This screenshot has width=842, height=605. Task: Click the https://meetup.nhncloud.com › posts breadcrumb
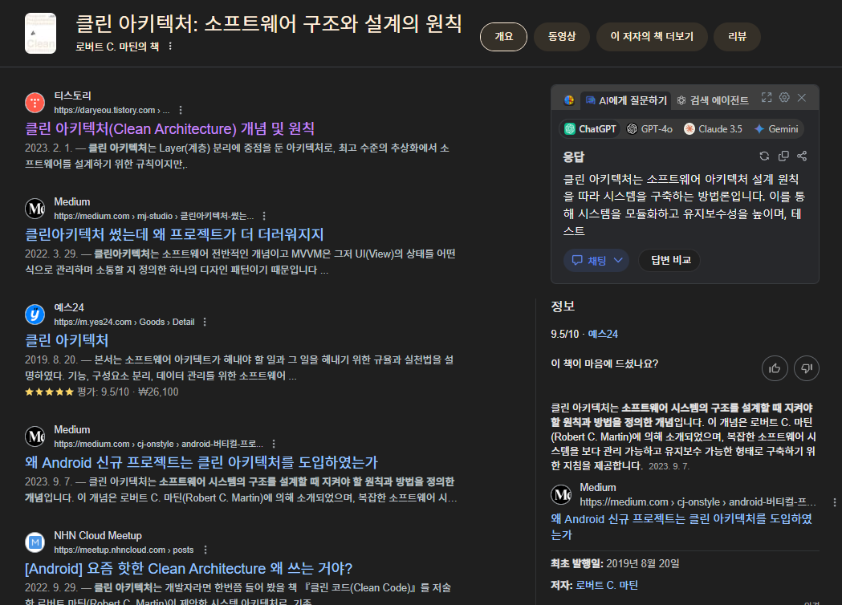pyautogui.click(x=124, y=550)
